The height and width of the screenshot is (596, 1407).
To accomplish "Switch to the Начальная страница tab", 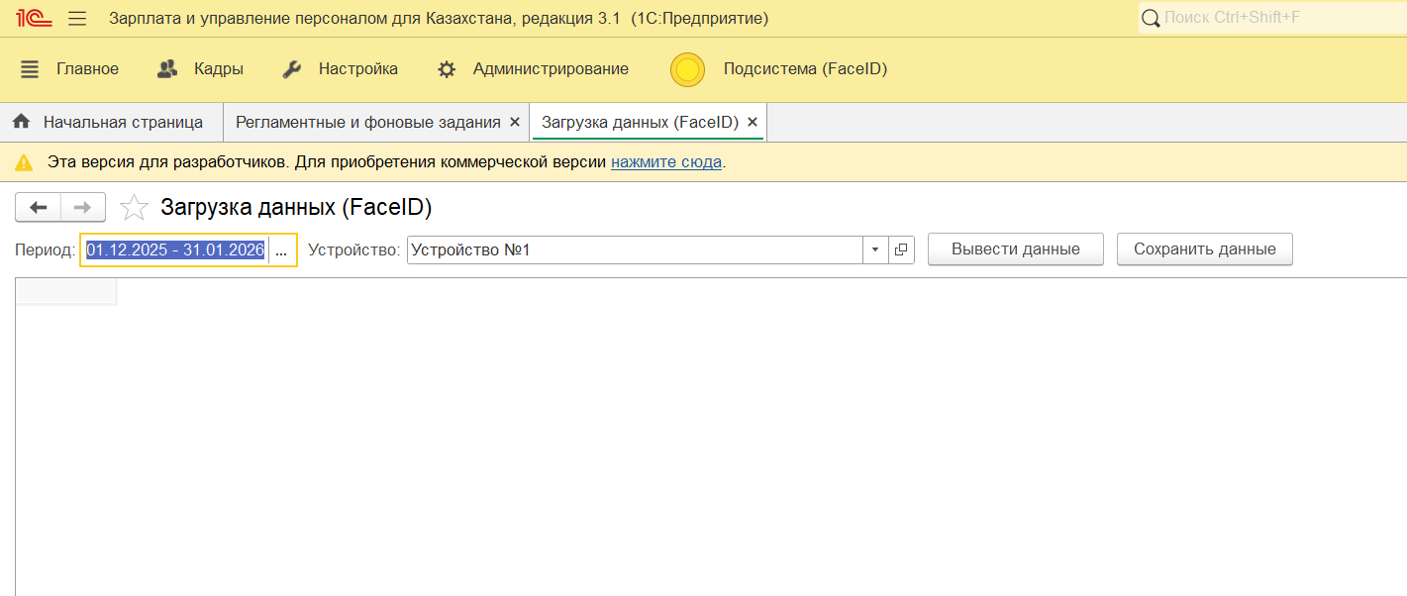I will [x=111, y=122].
